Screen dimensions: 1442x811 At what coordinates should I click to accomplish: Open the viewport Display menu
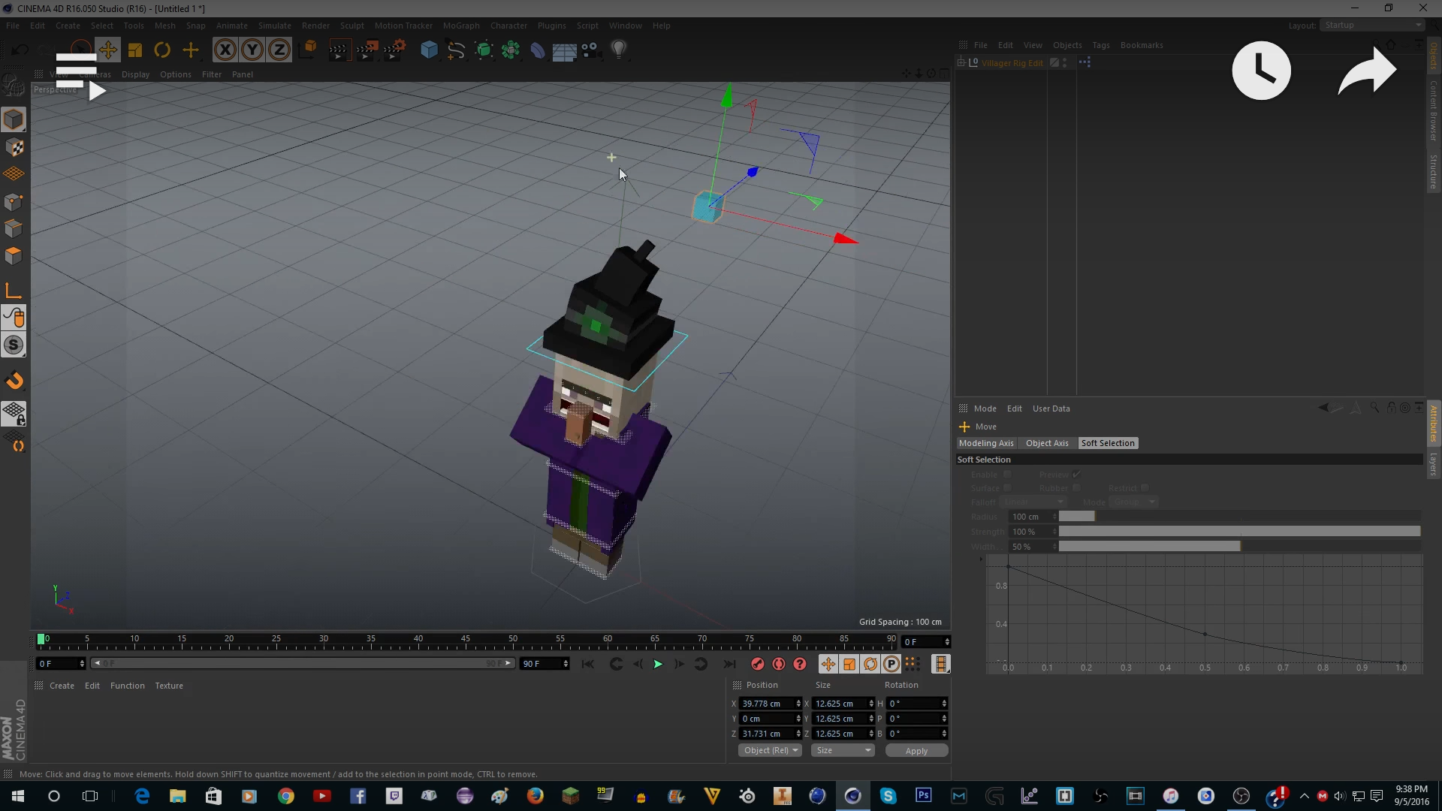[135, 74]
